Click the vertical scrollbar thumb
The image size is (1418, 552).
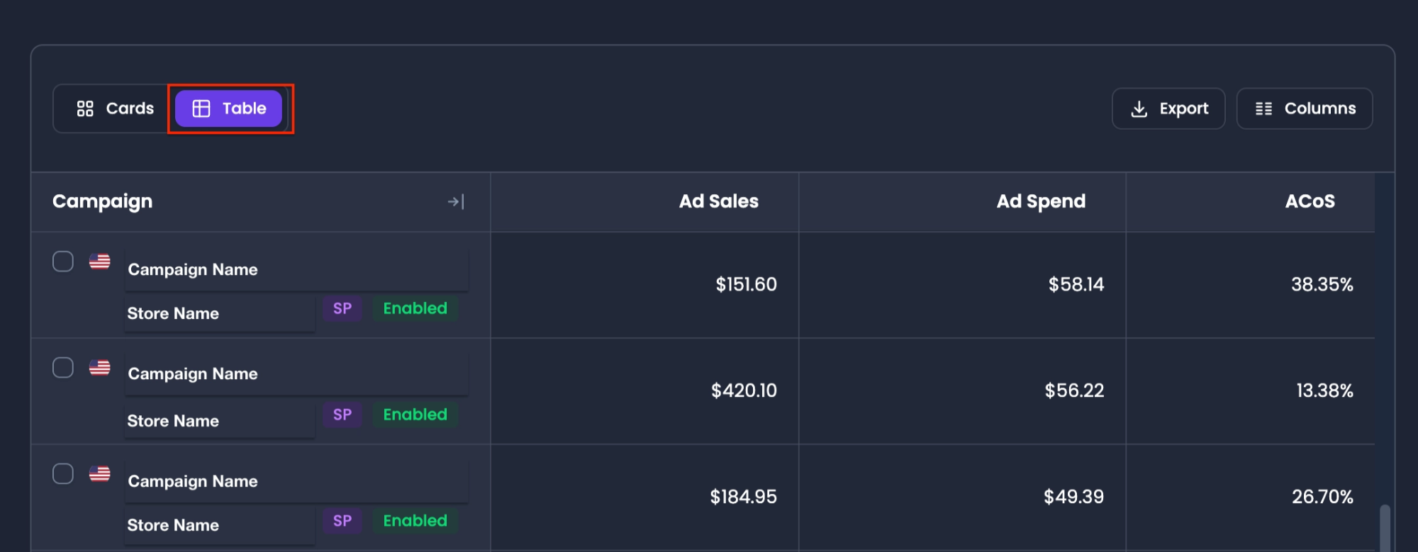tap(1385, 528)
